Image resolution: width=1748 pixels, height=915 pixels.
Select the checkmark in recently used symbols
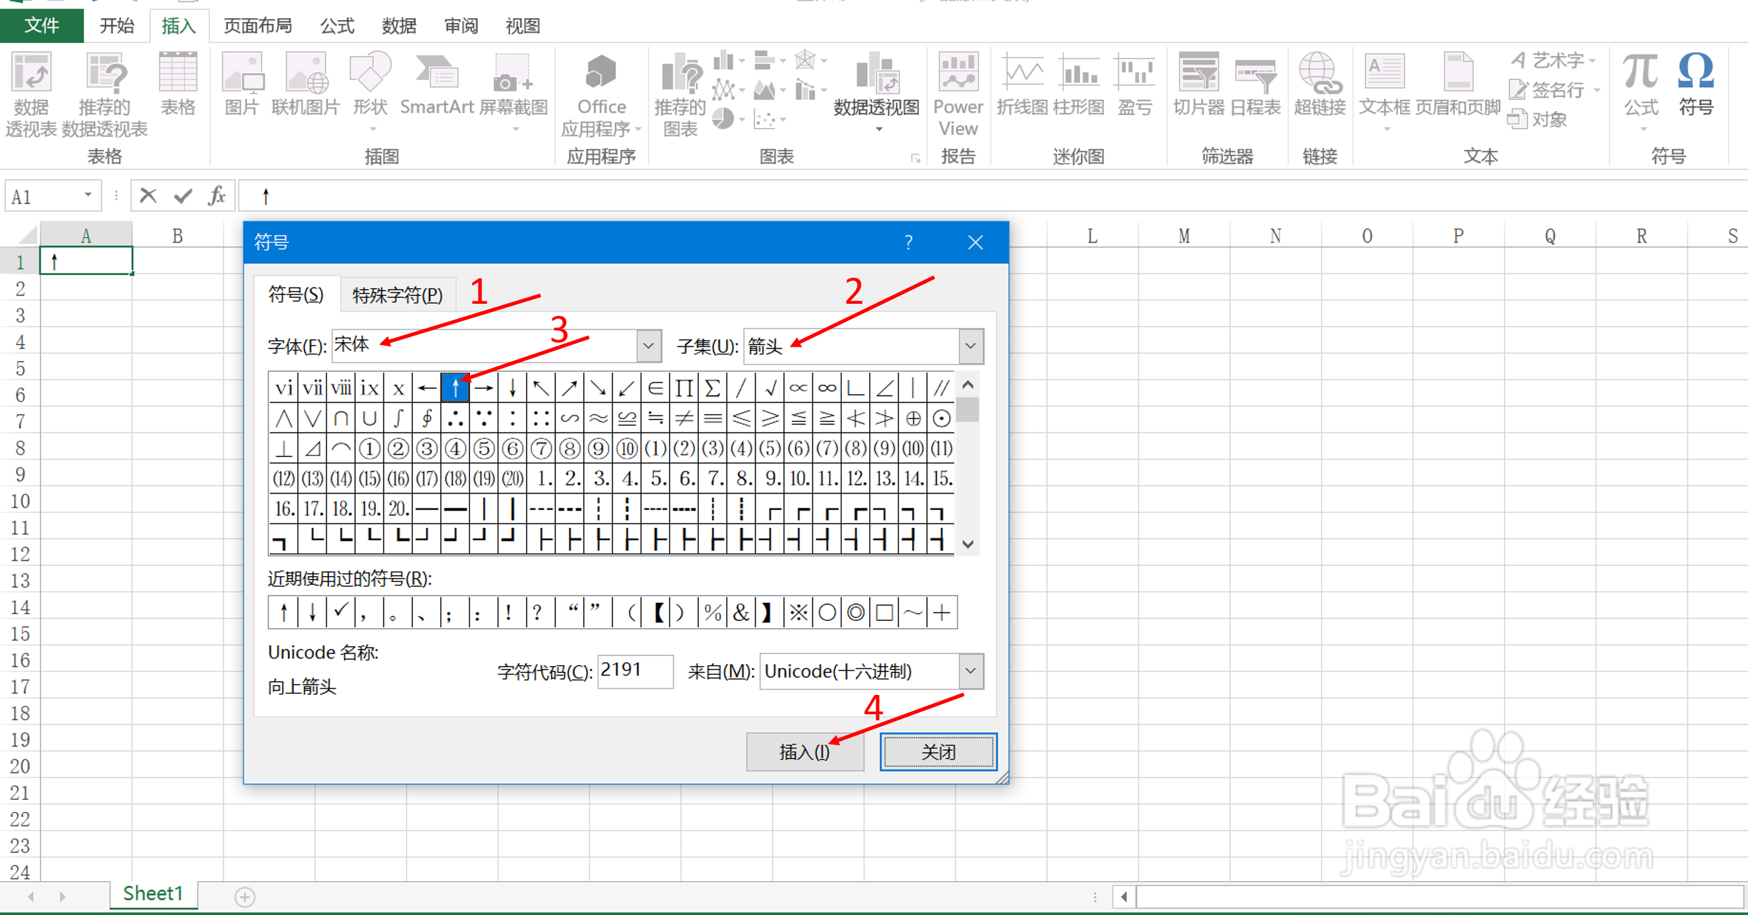pos(341,612)
